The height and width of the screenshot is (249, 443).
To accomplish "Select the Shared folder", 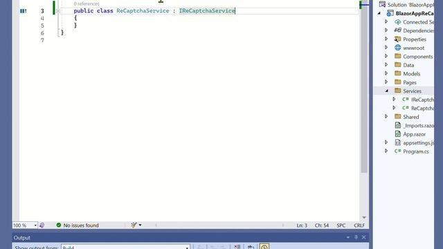I will [410, 117].
